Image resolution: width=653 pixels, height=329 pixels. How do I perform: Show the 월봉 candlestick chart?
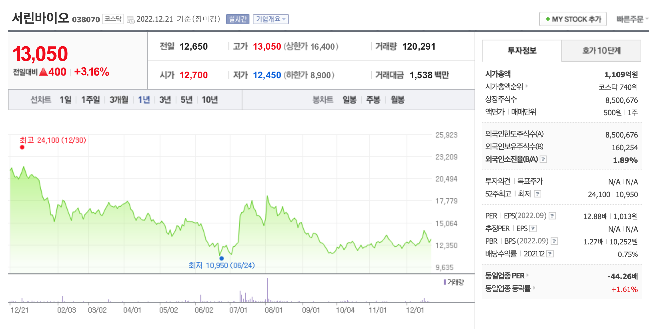point(398,100)
